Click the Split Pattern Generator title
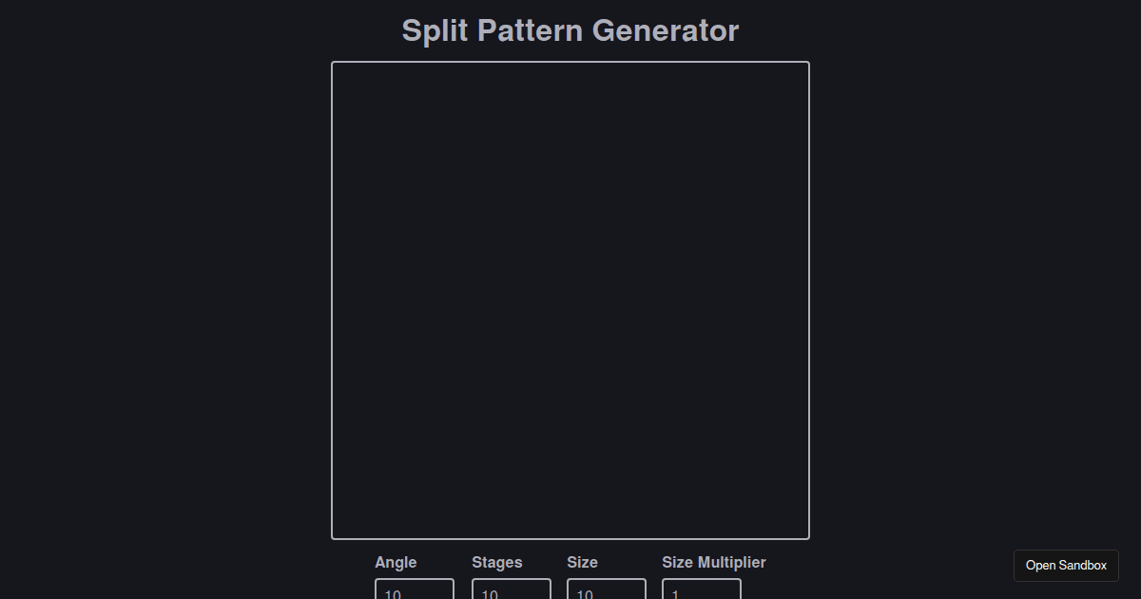This screenshot has height=599, width=1141. (x=570, y=30)
